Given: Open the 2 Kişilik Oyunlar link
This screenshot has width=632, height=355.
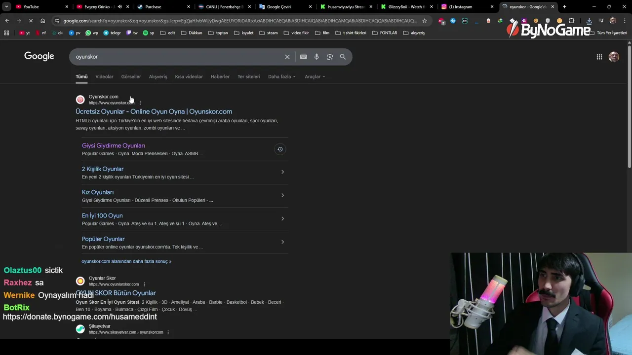Looking at the screenshot, I should [x=103, y=169].
